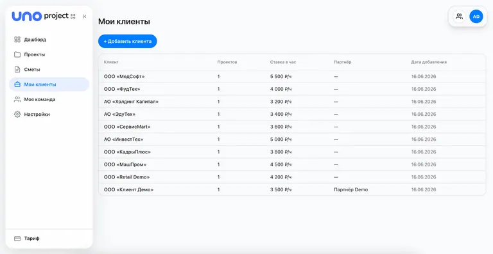Click the 4 000 ₽/ч rate cell
This screenshot has width=493, height=254.
(x=281, y=89)
